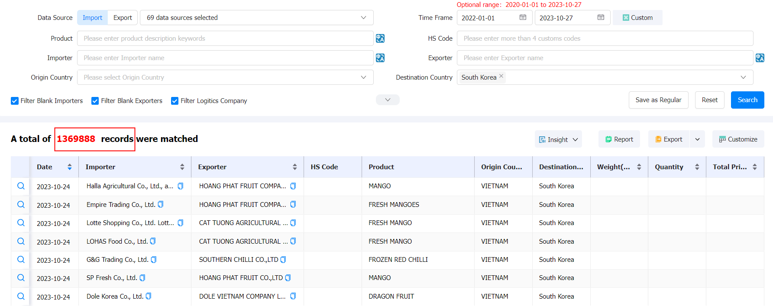This screenshot has height=306, width=773.
Task: Click the Custom time frame button
Action: point(637,18)
